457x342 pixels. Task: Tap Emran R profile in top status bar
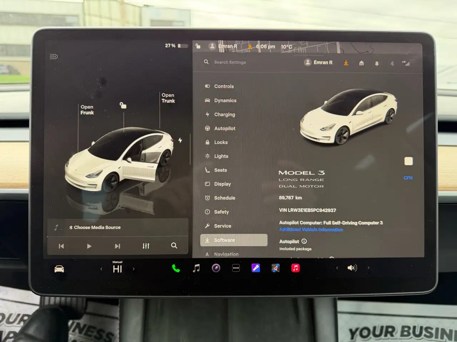pyautogui.click(x=223, y=46)
